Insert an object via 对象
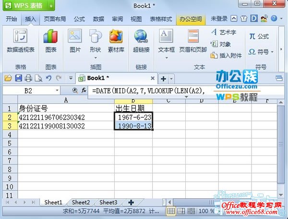Viewport: 288px width, 219px height. [x=221, y=44]
